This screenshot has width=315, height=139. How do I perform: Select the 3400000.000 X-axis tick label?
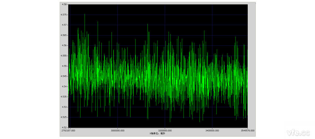[x=212, y=130]
